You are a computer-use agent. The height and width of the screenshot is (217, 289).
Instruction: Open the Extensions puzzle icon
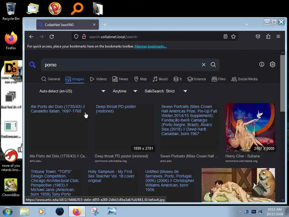(x=268, y=36)
